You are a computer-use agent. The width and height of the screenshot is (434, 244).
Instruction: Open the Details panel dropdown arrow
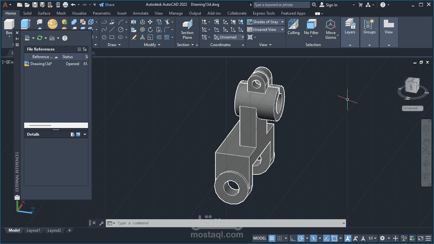[85, 134]
